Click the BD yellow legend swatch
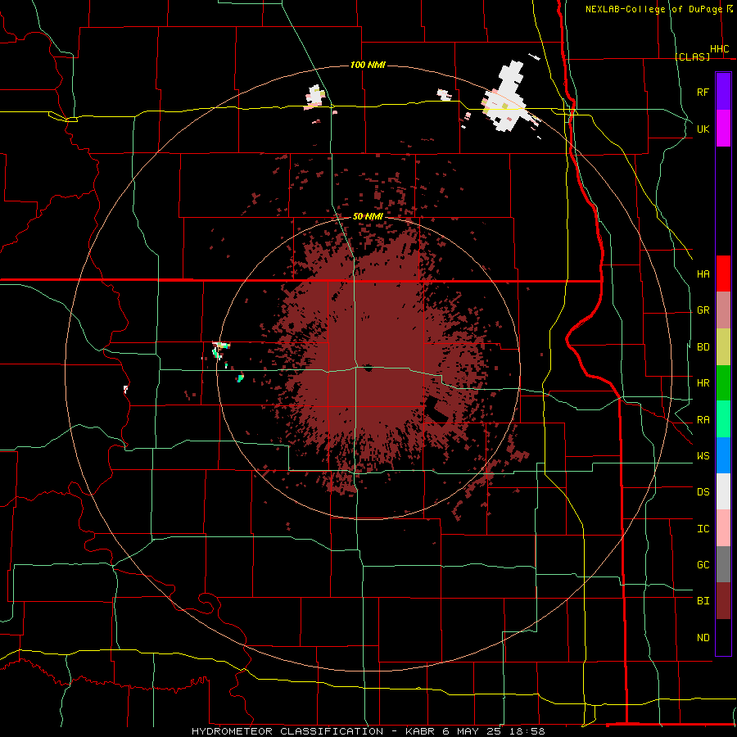This screenshot has height=737, width=737. 723,346
